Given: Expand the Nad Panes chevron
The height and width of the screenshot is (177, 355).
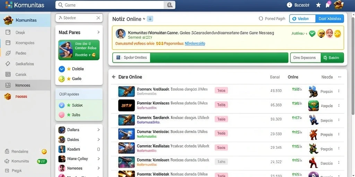Looking at the screenshot, I should [98, 32].
